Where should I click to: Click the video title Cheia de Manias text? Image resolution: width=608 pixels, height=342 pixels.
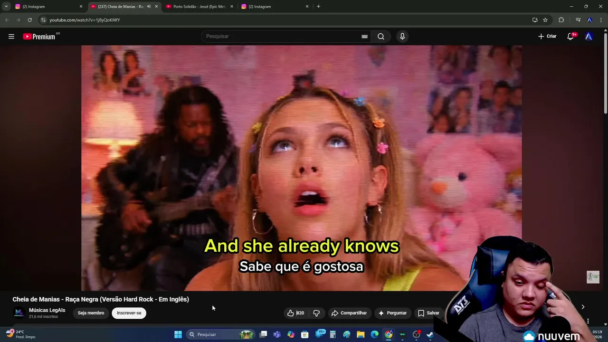pyautogui.click(x=101, y=299)
